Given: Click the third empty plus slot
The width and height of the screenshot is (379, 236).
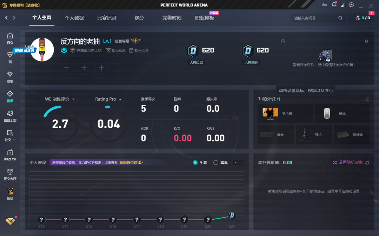Looking at the screenshot, I should 101,68.
